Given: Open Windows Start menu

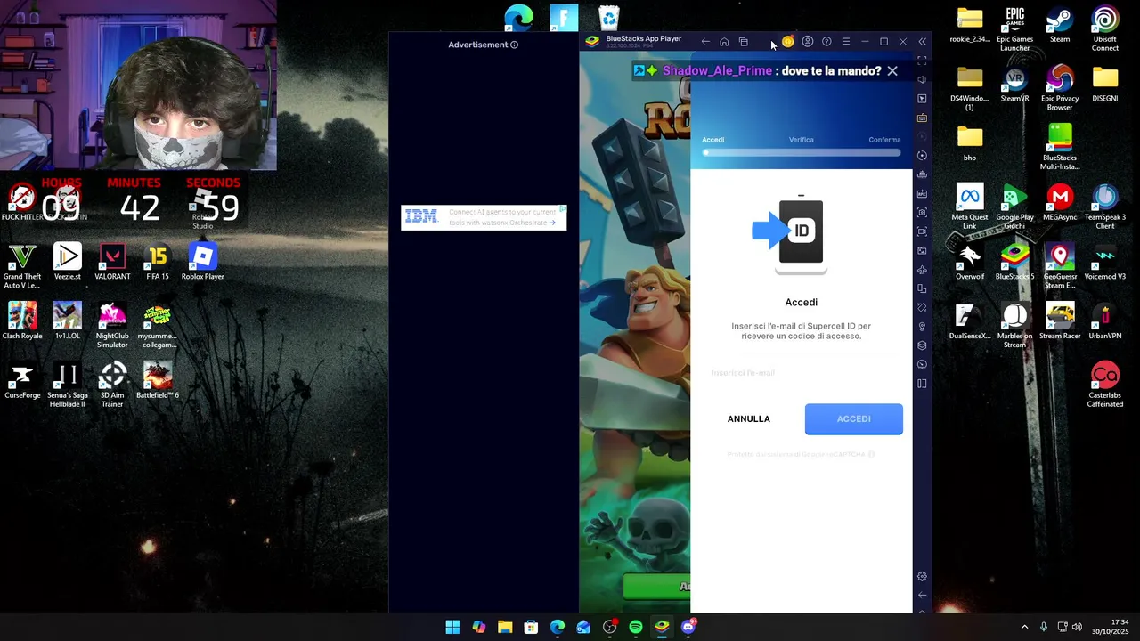Looking at the screenshot, I should (x=452, y=627).
